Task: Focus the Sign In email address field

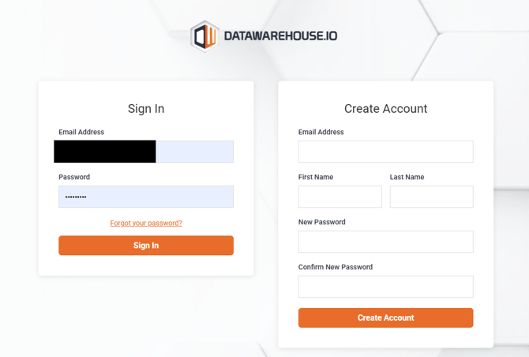Action: [194, 152]
